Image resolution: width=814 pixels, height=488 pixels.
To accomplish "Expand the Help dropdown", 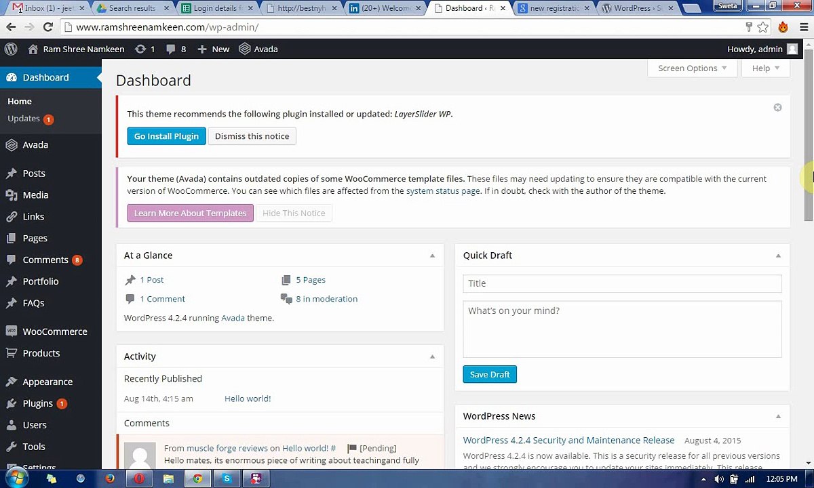I will point(766,68).
